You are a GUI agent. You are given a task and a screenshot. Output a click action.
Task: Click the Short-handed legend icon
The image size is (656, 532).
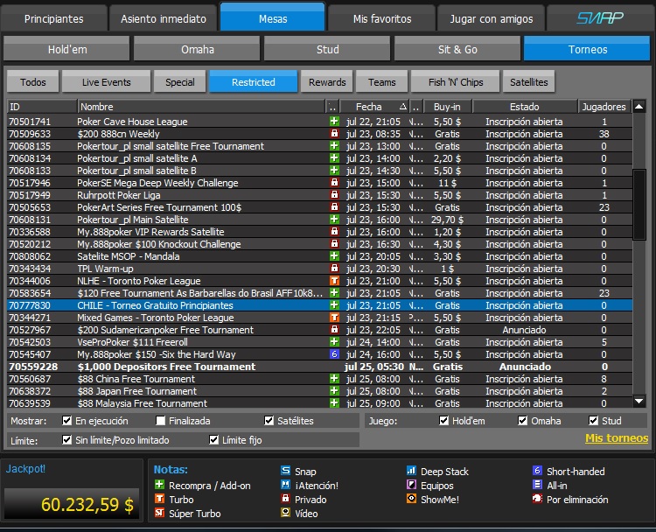click(x=538, y=472)
